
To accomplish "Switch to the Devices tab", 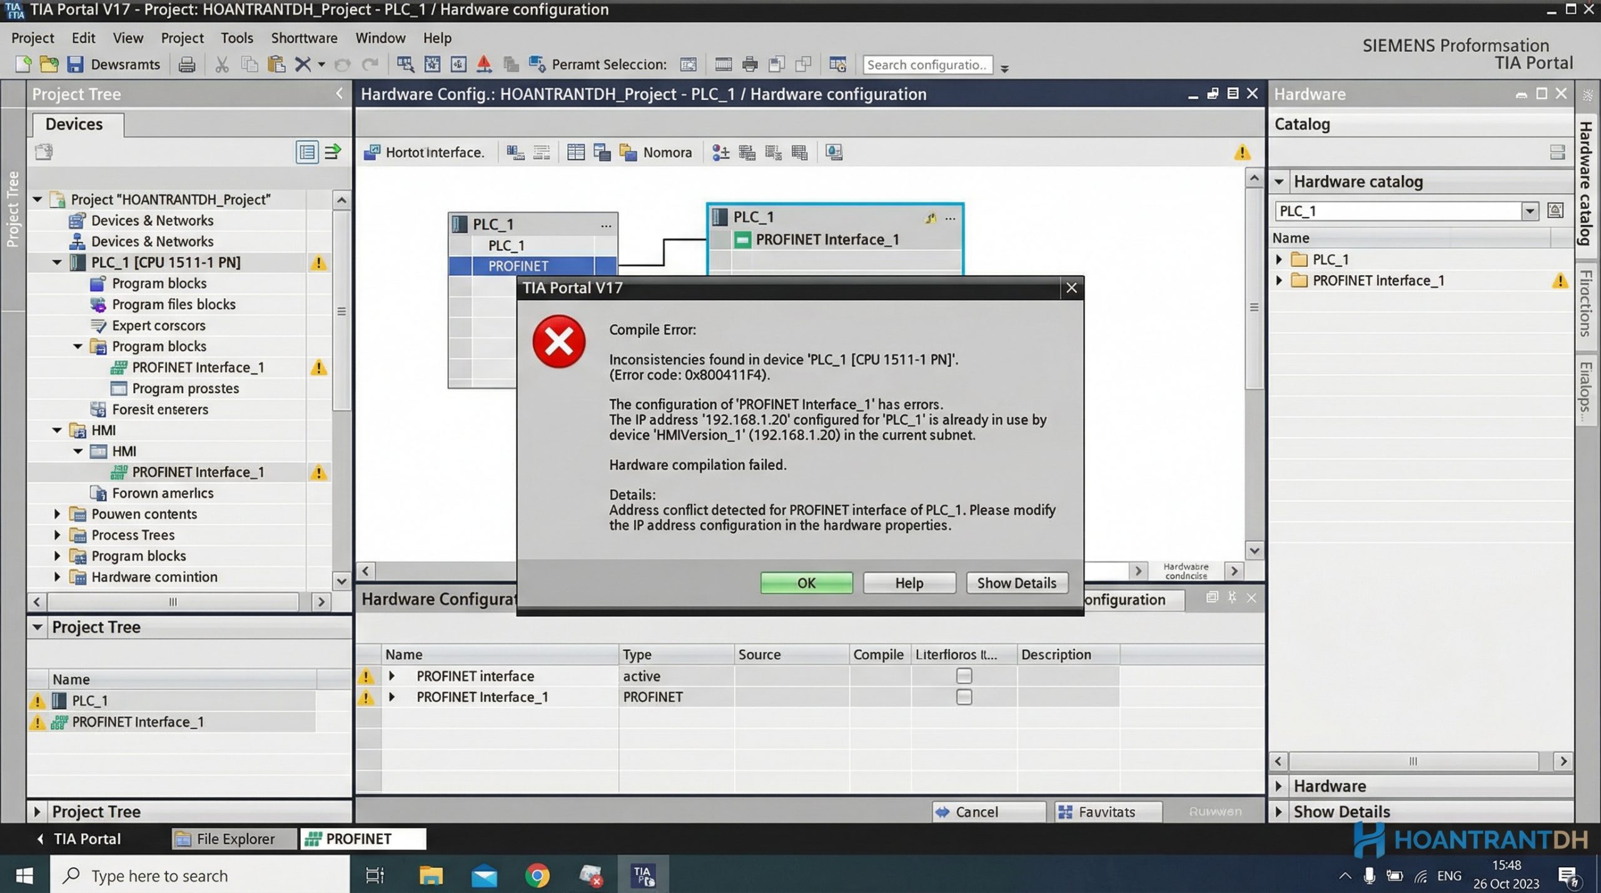I will pos(74,124).
